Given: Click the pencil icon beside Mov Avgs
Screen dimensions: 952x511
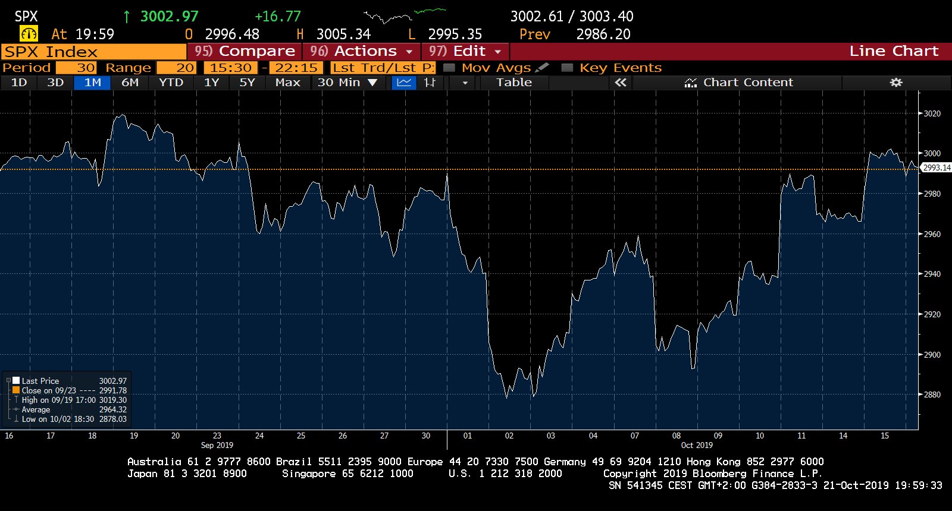Looking at the screenshot, I should (x=541, y=68).
